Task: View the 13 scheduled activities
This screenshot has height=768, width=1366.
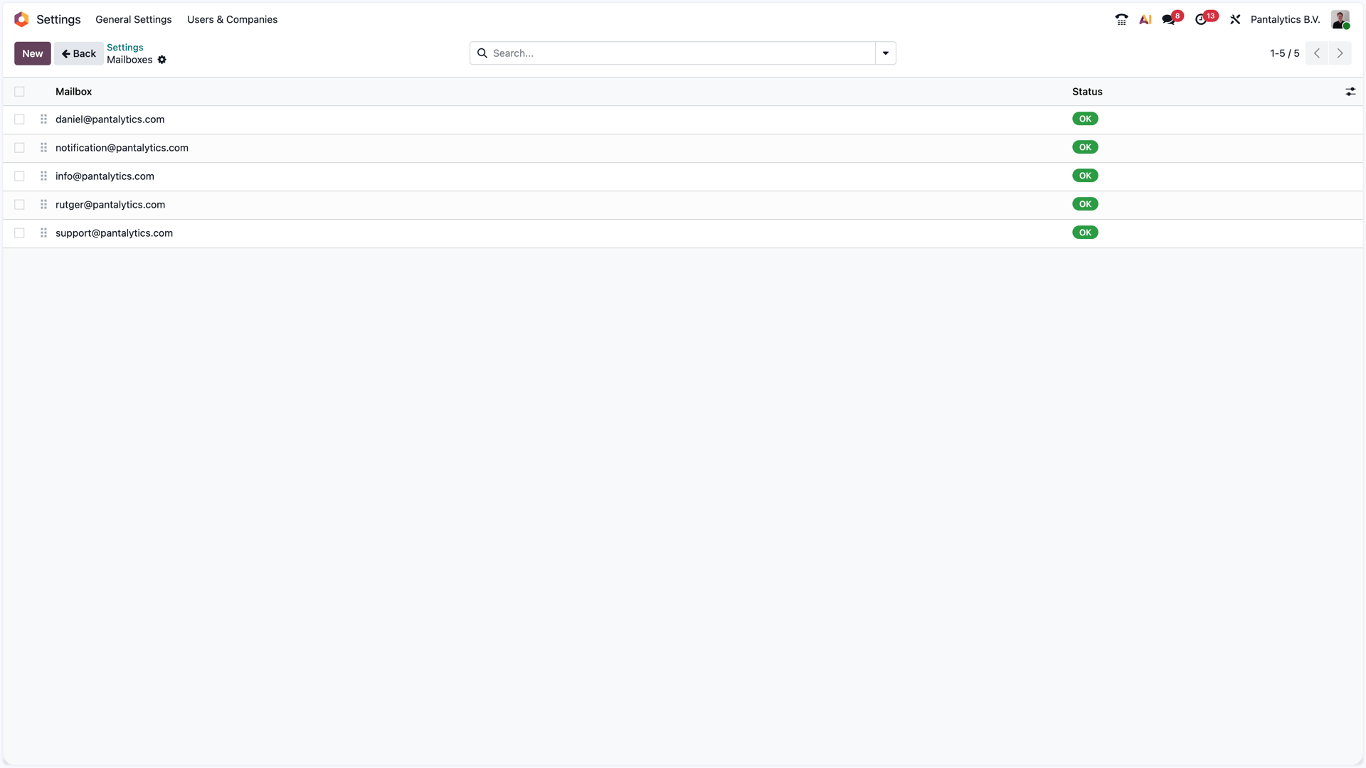Action: point(1204,19)
